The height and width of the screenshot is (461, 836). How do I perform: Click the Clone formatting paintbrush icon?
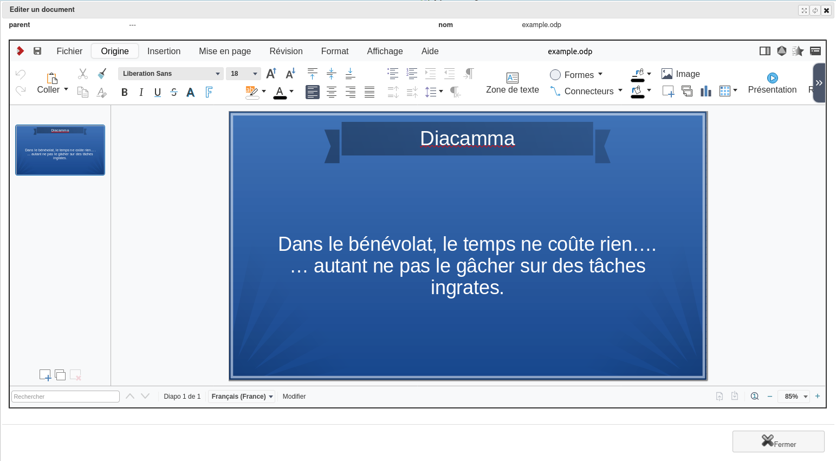coord(102,74)
